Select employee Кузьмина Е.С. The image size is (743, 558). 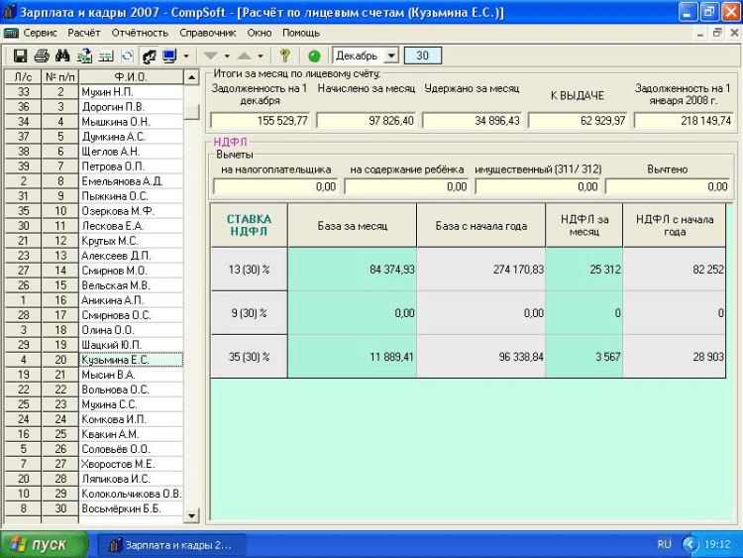(131, 360)
